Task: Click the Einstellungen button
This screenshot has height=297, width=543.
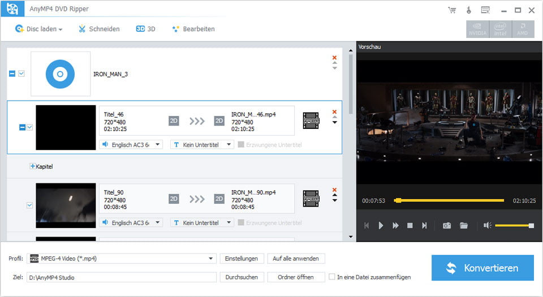Action: click(x=242, y=259)
